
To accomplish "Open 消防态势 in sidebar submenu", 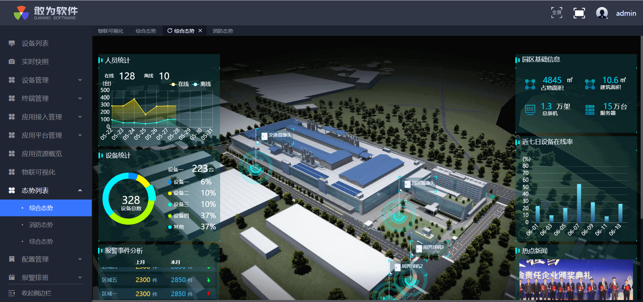I will pos(46,225).
